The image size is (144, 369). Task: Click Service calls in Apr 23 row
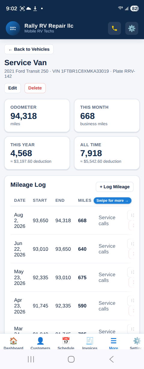pos(107,306)
